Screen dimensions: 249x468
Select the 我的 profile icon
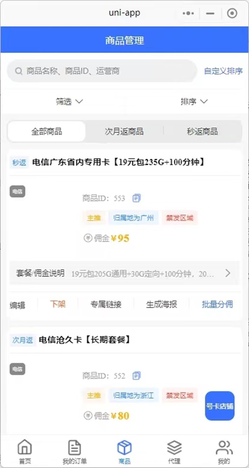pos(224,448)
